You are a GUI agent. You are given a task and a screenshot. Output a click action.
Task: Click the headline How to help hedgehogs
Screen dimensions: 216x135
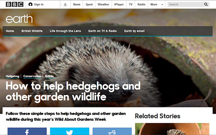point(73,92)
